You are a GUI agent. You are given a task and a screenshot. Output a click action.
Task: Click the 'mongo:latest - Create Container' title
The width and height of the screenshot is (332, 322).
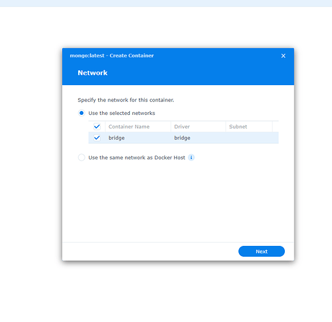tap(112, 55)
